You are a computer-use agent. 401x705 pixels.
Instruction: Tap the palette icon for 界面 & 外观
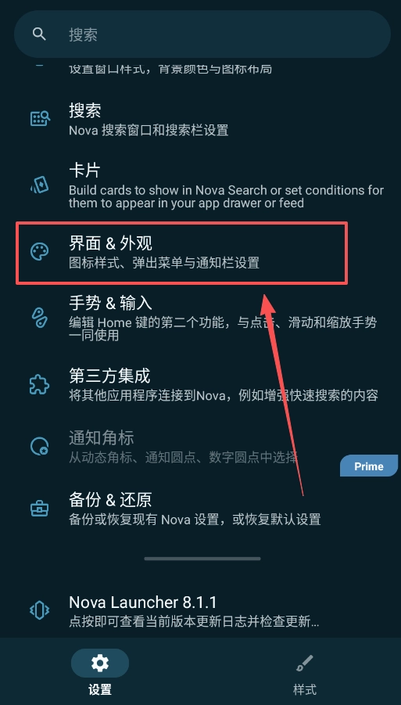(40, 252)
